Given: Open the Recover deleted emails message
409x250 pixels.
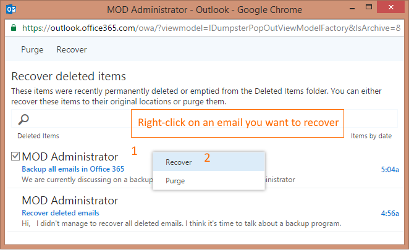Looking at the screenshot, I should [x=61, y=213].
